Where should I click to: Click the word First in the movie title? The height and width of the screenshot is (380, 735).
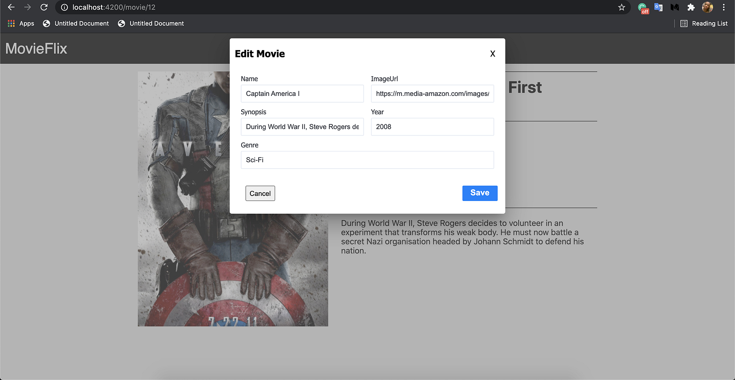pos(525,87)
